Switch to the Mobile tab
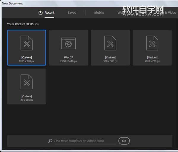The image size is (178, 152). 99,13
